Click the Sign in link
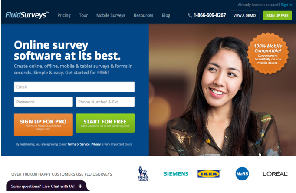 tap(286, 5)
